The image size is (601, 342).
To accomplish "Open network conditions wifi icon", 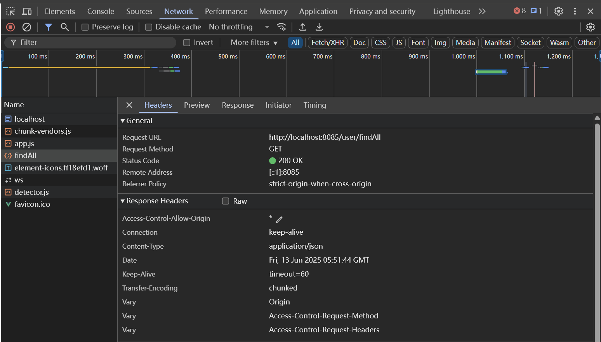I will tap(281, 27).
